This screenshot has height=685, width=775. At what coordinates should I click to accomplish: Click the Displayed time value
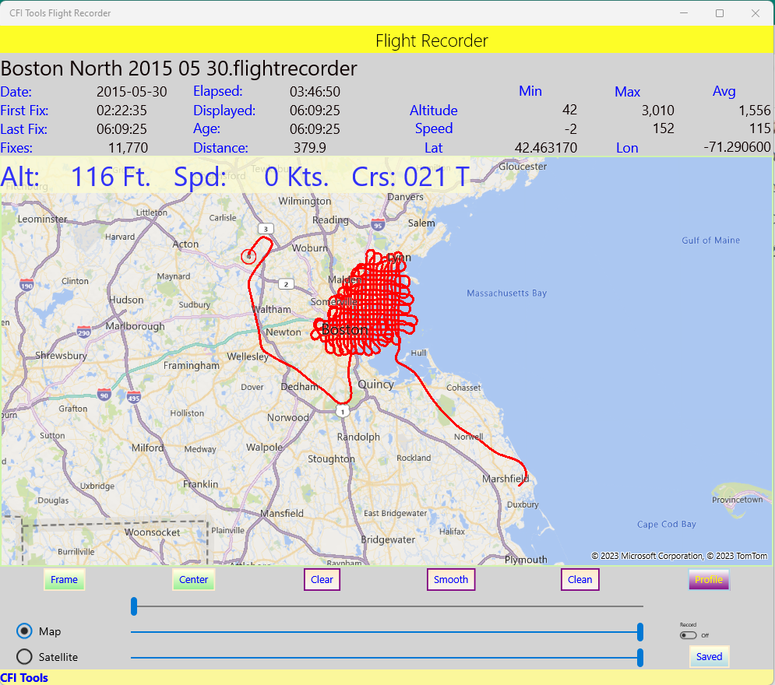coord(315,110)
